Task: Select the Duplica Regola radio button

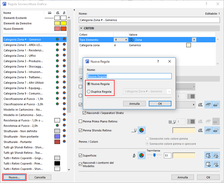Action: (89, 92)
